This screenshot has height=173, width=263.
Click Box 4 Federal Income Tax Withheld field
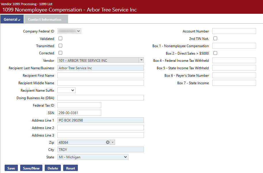(x=234, y=60)
